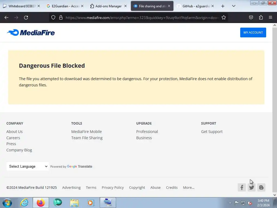Click the MediaFire logo
Image resolution: width=277 pixels, height=208 pixels.
(x=31, y=32)
